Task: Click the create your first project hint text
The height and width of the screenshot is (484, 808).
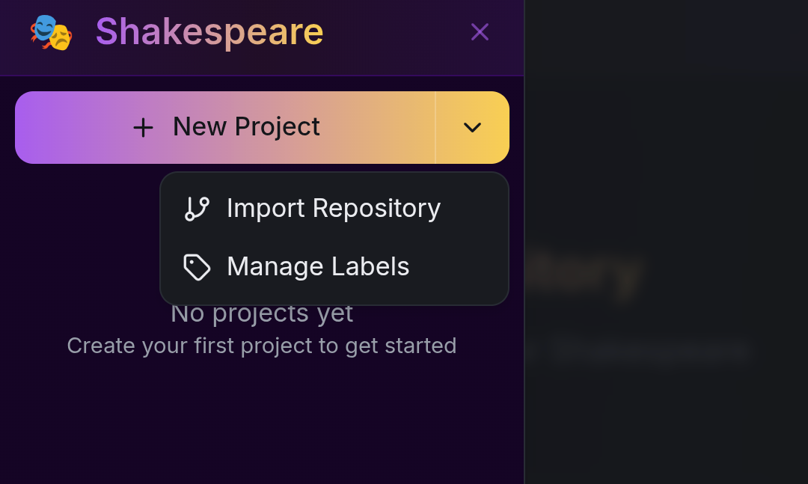Action: tap(262, 346)
